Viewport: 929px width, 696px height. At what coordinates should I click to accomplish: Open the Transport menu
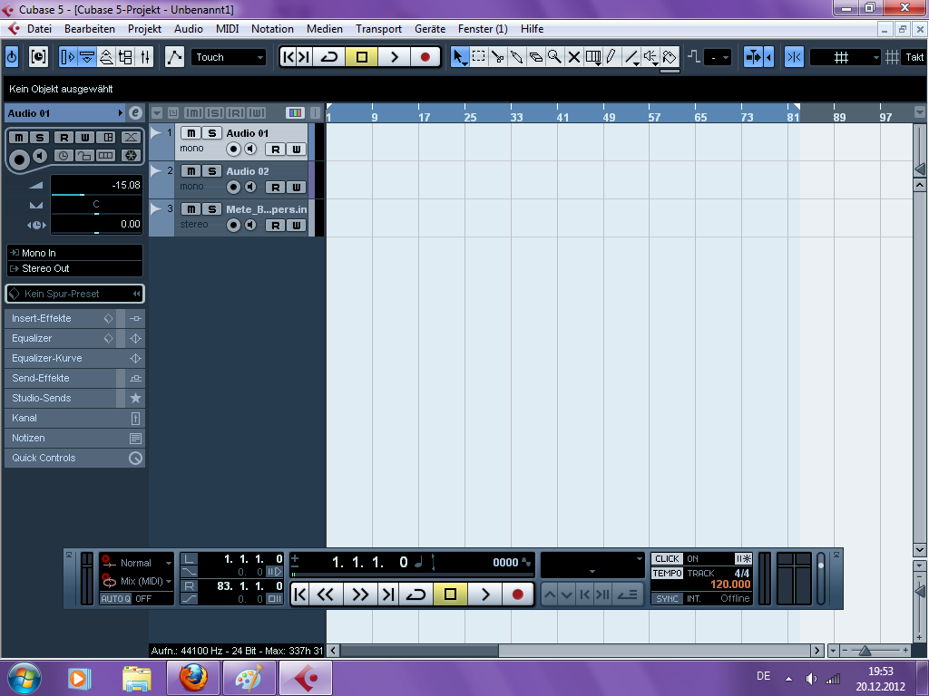point(378,29)
